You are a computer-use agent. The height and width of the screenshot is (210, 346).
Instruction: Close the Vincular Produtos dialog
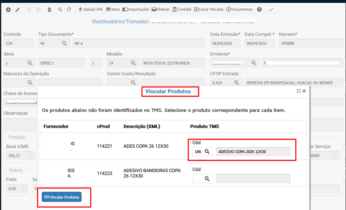(304, 91)
